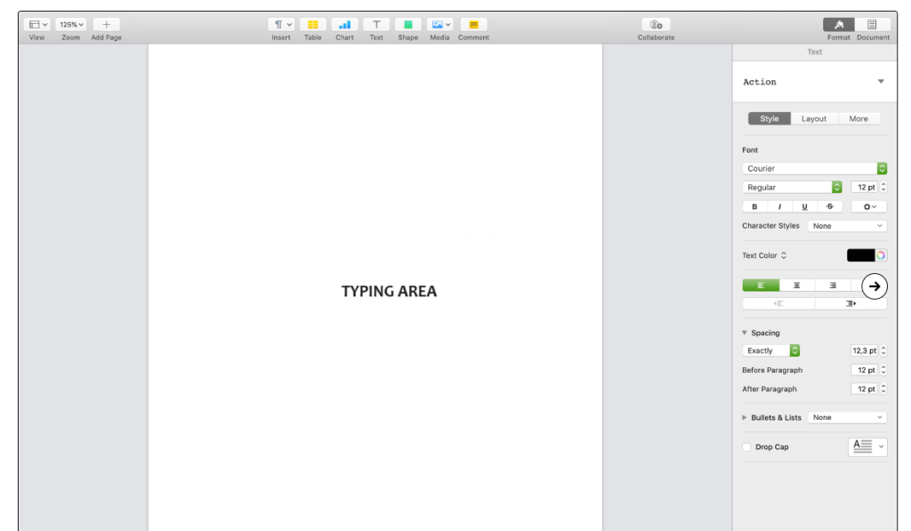911x531 pixels.
Task: Add a Text box from toolbar
Action: click(x=376, y=25)
